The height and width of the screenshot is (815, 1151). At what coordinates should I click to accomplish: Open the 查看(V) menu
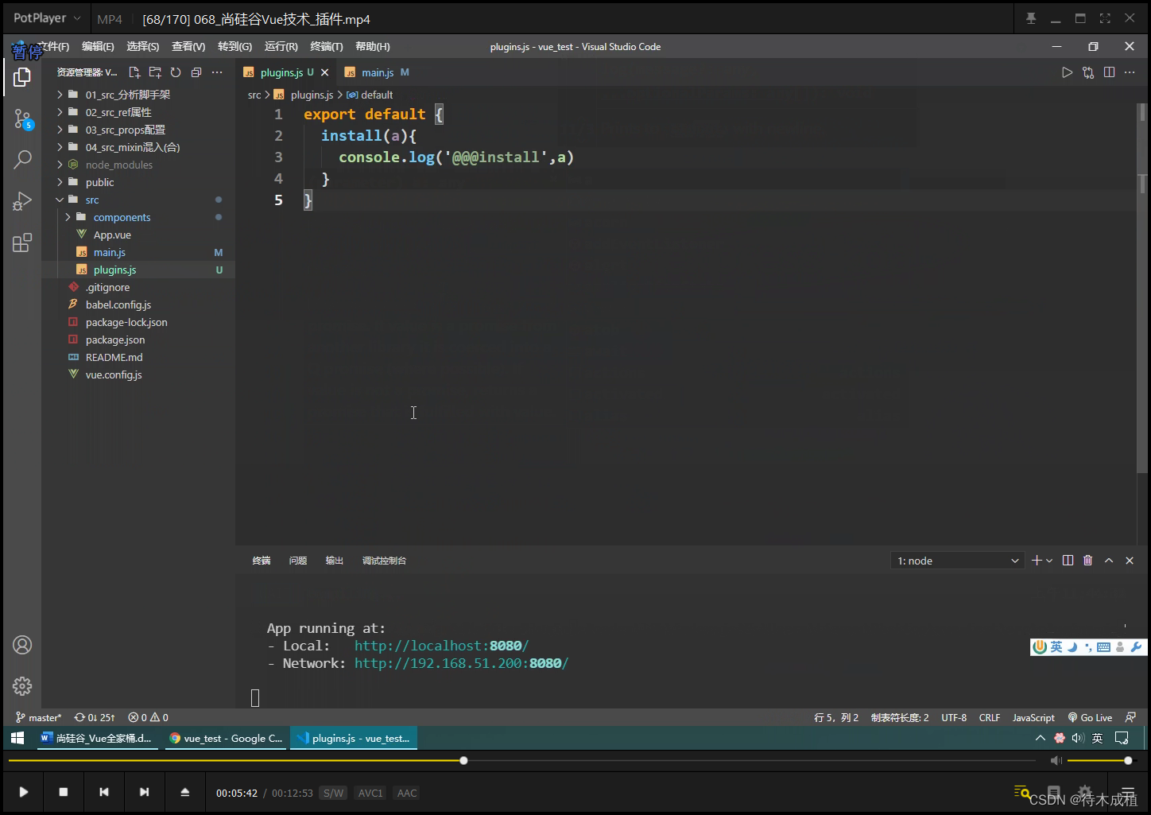188,47
